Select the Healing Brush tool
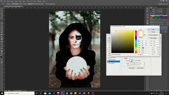The width and height of the screenshot is (169, 95). [x=2, y=23]
